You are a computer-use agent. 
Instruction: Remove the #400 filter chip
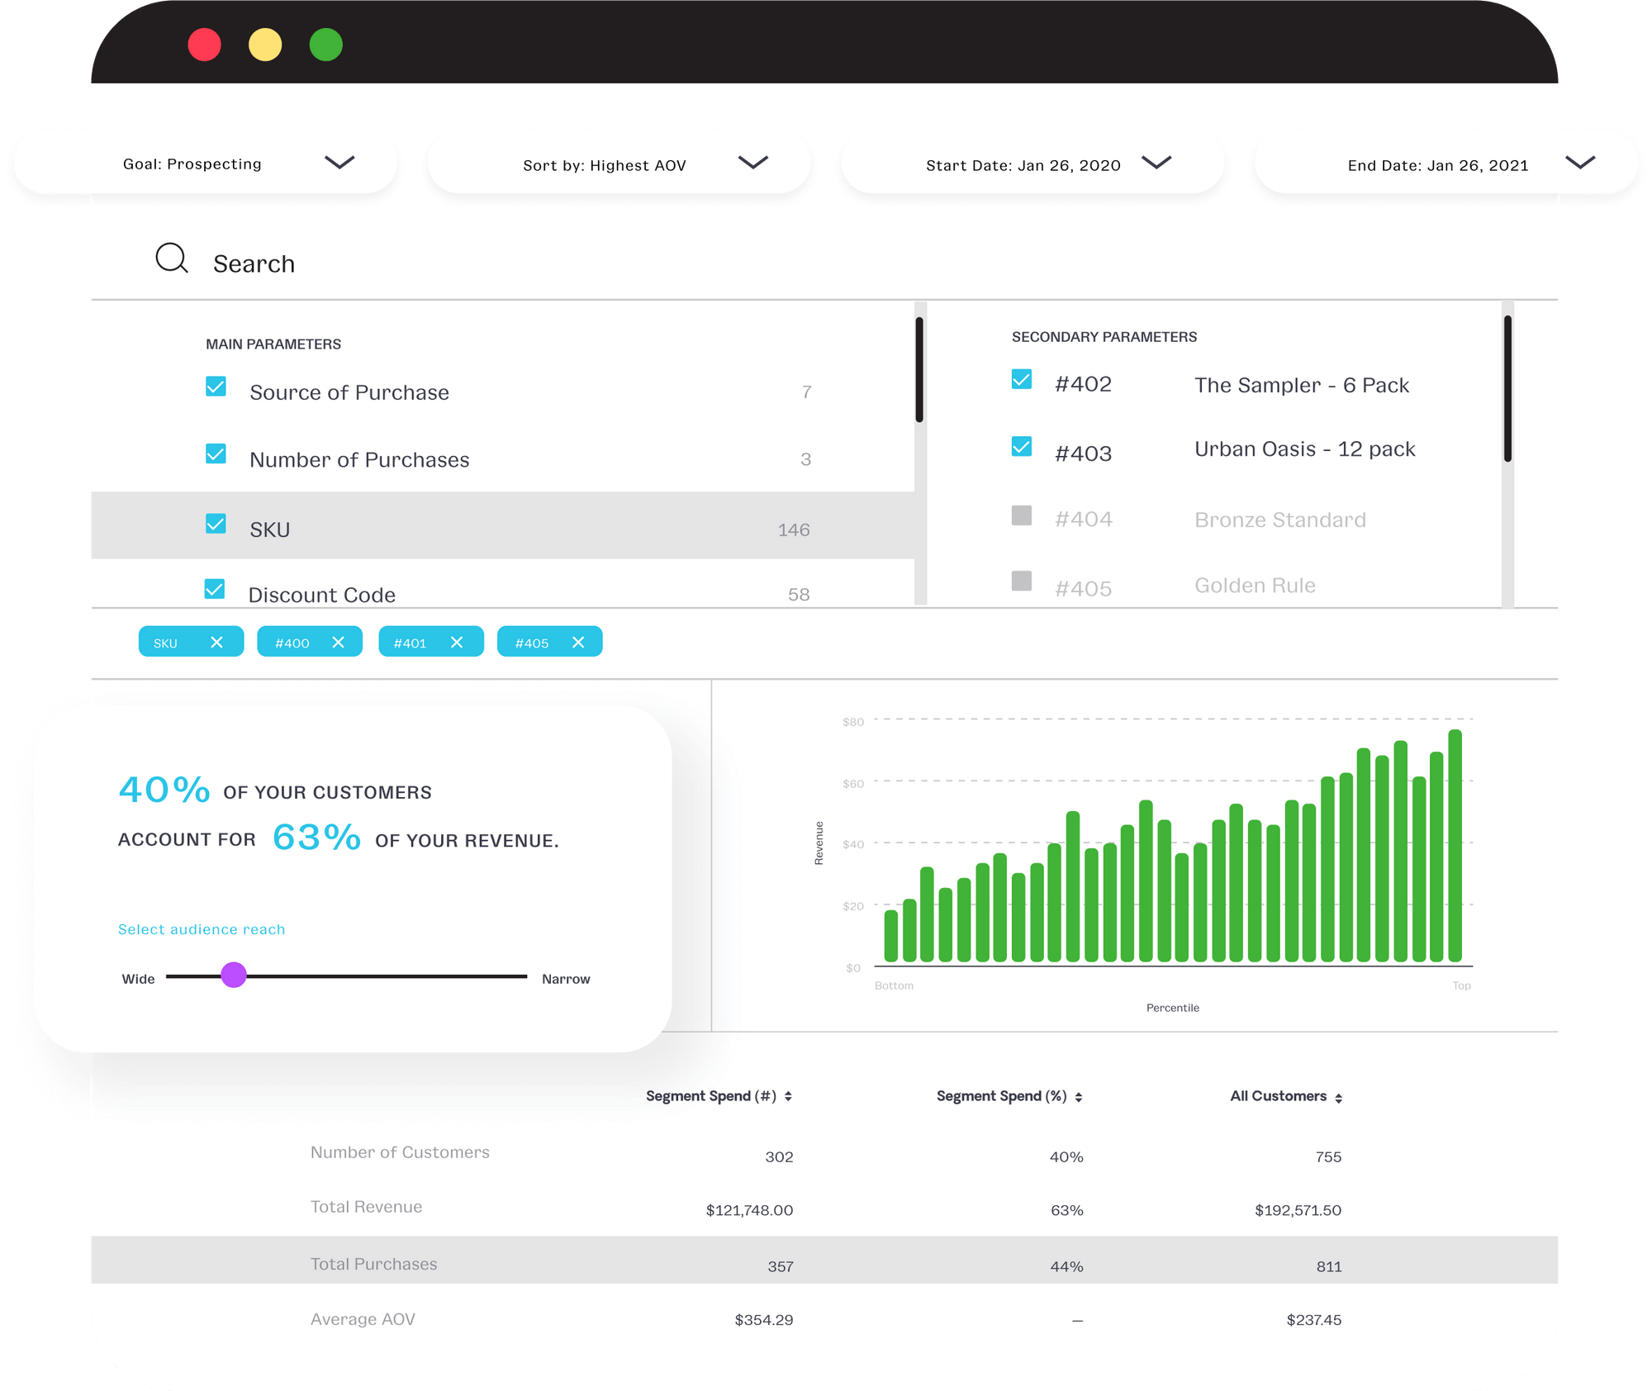click(338, 642)
